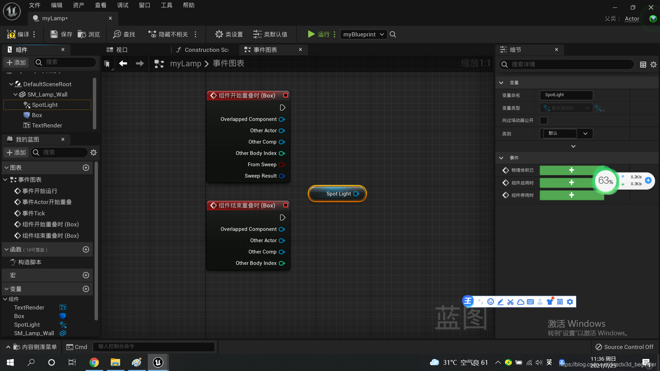Toggle Hide Unrelated nodes option

point(168,34)
